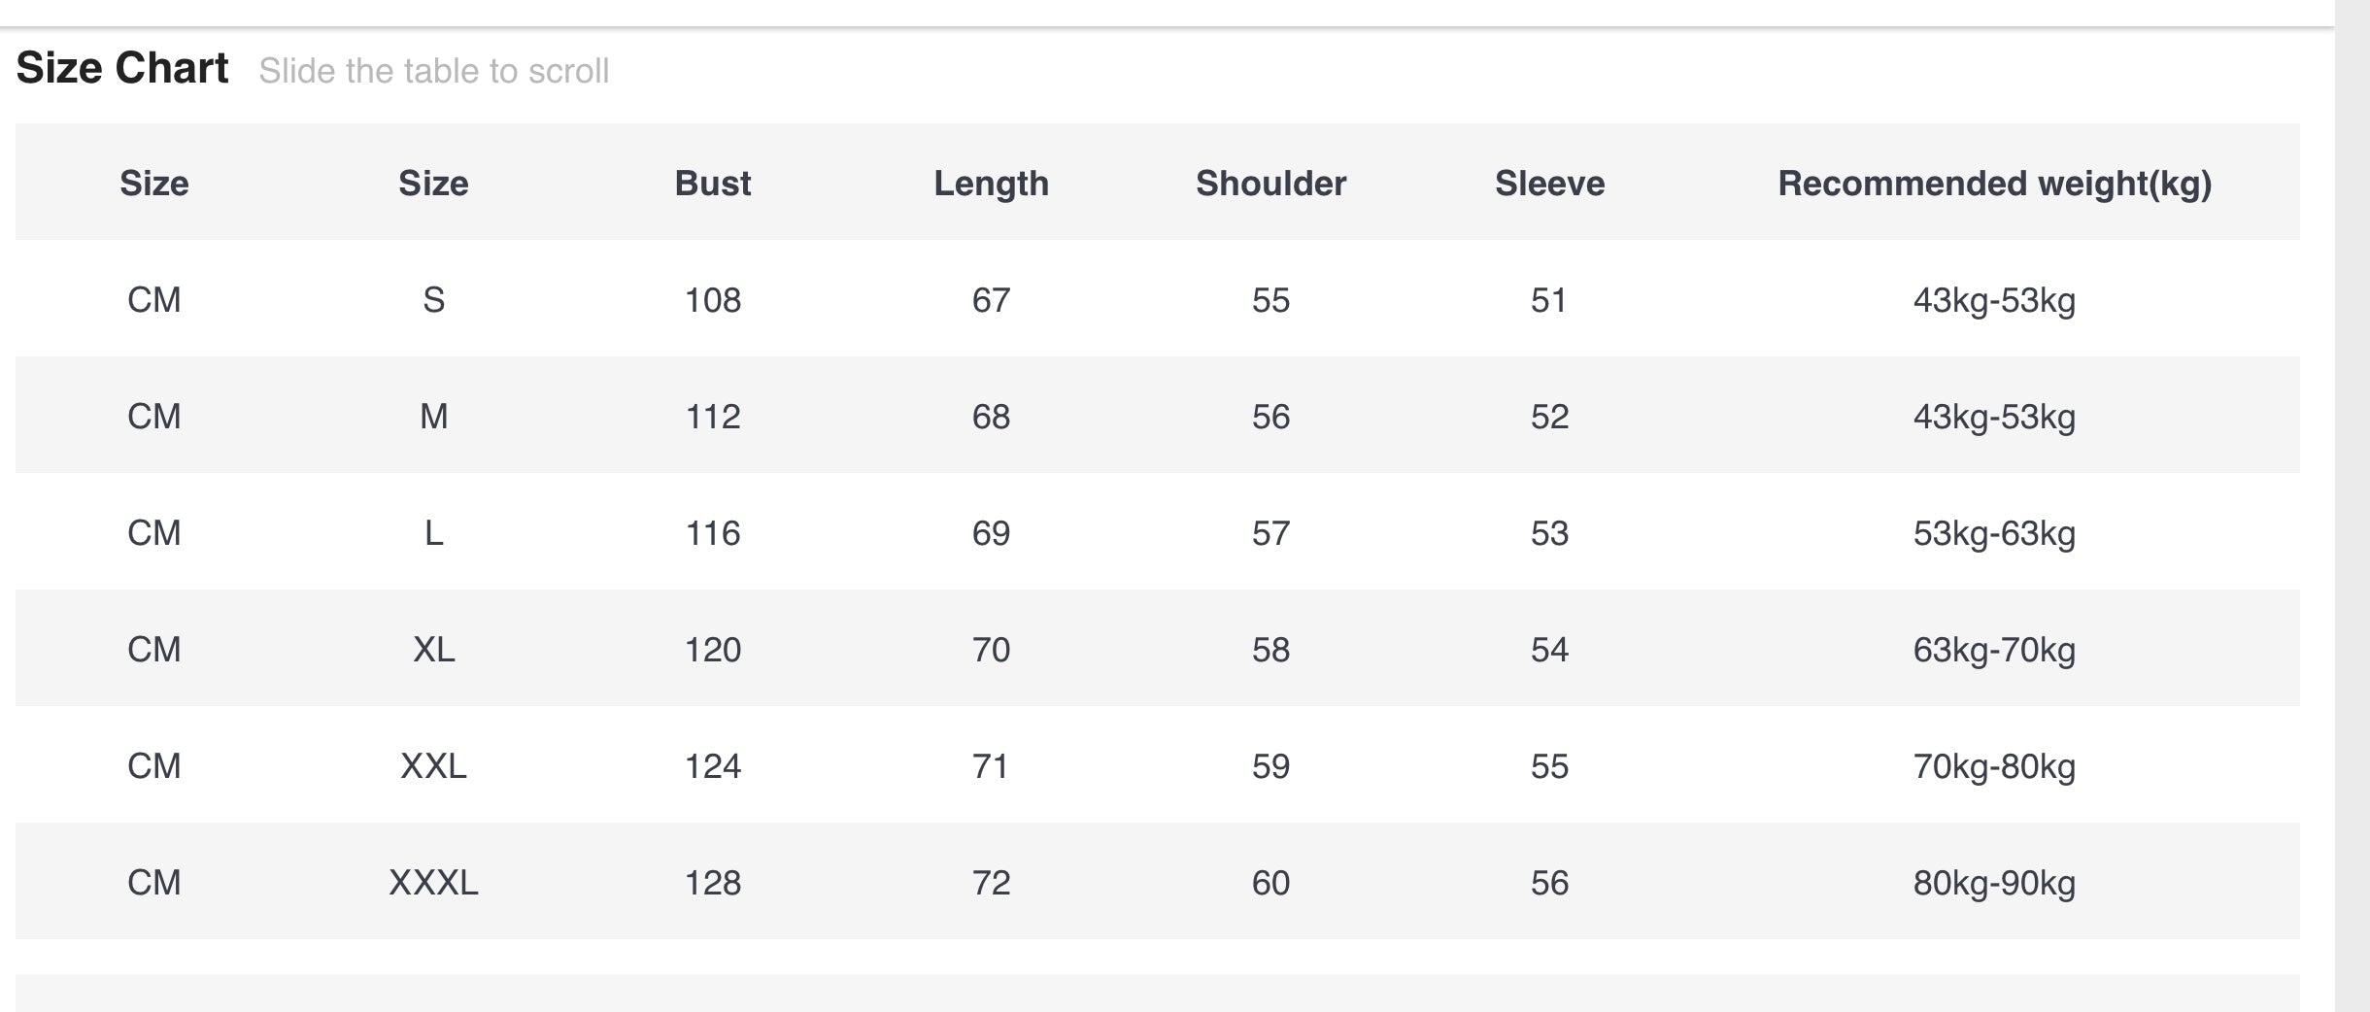Click the vertical scrollbar on the right edge

2352,505
